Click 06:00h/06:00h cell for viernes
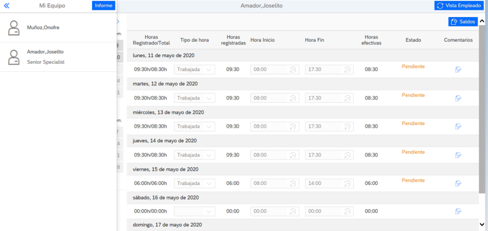 tap(151, 183)
